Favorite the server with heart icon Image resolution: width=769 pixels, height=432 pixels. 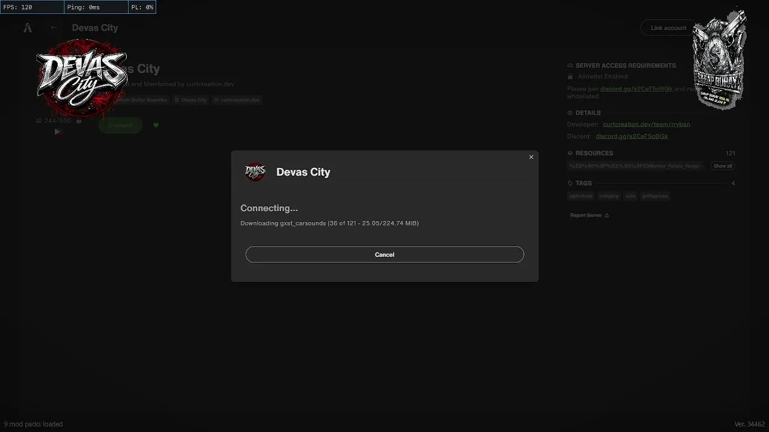tap(156, 125)
